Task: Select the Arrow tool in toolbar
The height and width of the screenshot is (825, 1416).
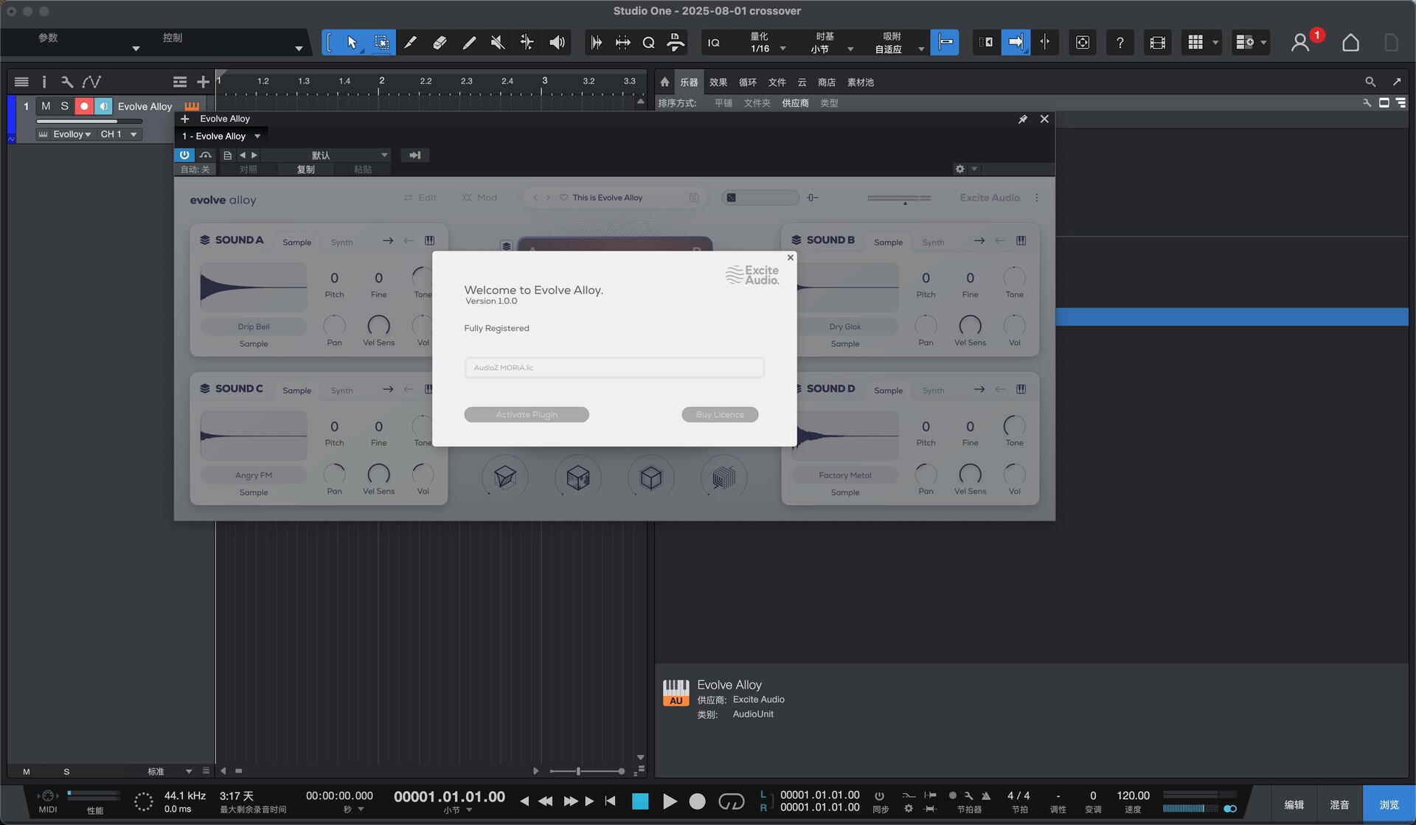Action: point(352,42)
